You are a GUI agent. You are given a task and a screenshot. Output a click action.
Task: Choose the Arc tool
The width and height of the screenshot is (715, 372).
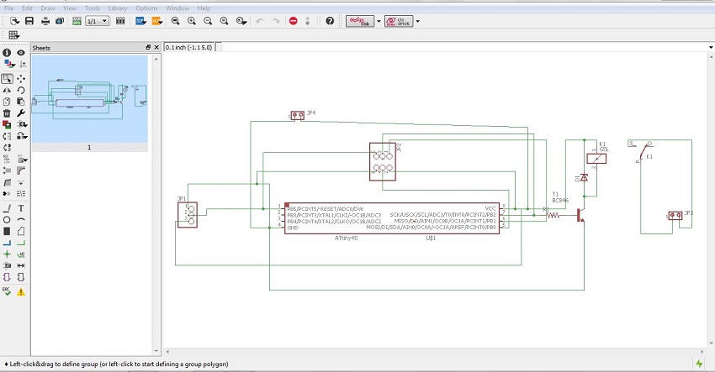point(21,220)
